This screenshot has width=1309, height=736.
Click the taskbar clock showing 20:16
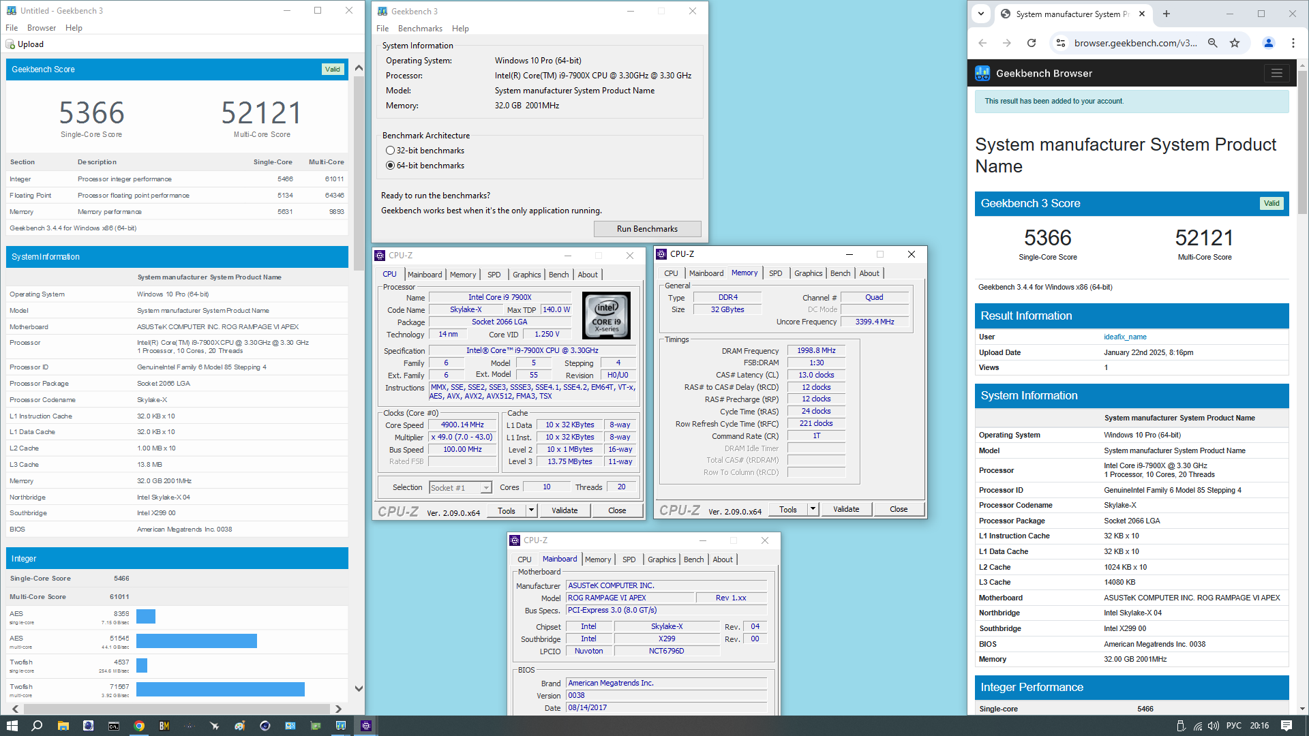tap(1259, 726)
